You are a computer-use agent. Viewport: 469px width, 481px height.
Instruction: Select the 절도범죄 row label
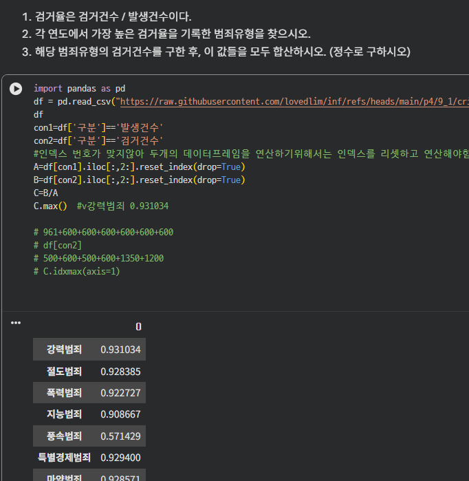coord(64,372)
